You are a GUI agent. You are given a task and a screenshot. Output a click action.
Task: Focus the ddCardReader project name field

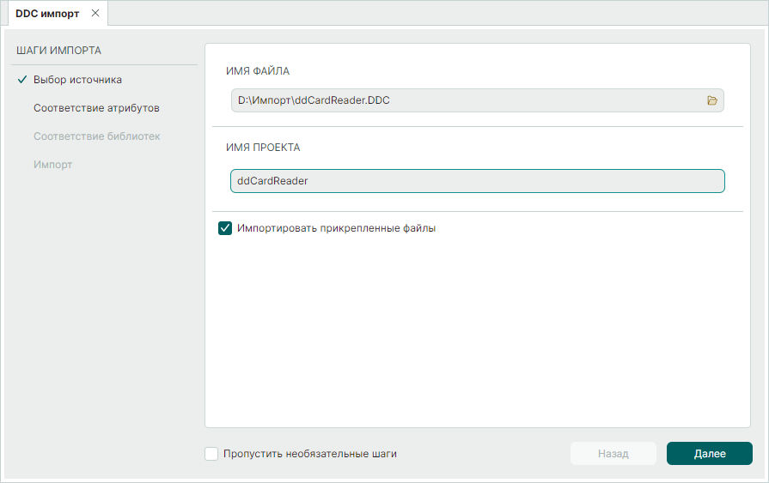click(477, 181)
